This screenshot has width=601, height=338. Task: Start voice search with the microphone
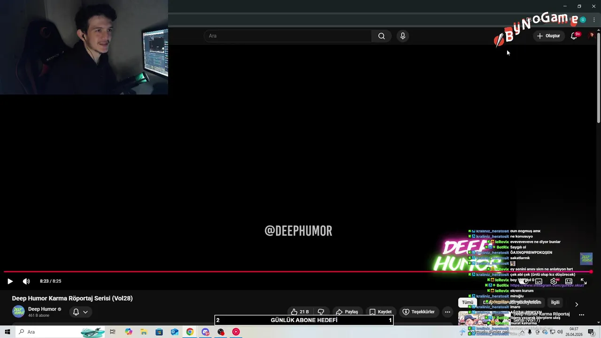tap(402, 36)
